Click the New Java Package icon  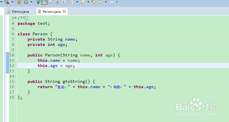pos(19,2)
